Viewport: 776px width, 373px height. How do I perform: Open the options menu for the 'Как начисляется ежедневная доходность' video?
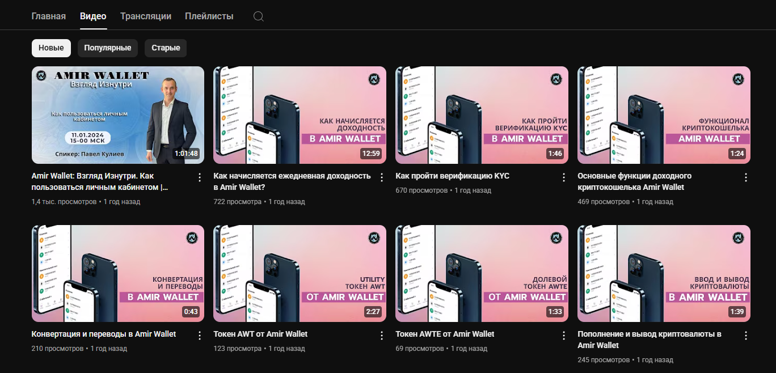(381, 177)
